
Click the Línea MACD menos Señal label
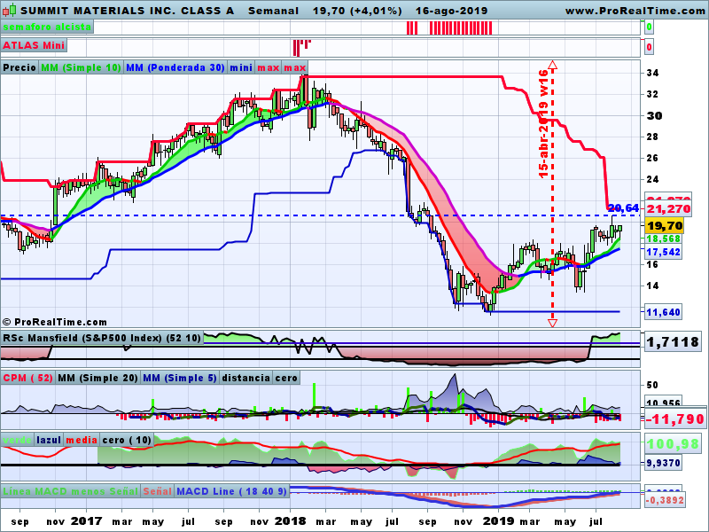[x=71, y=491]
